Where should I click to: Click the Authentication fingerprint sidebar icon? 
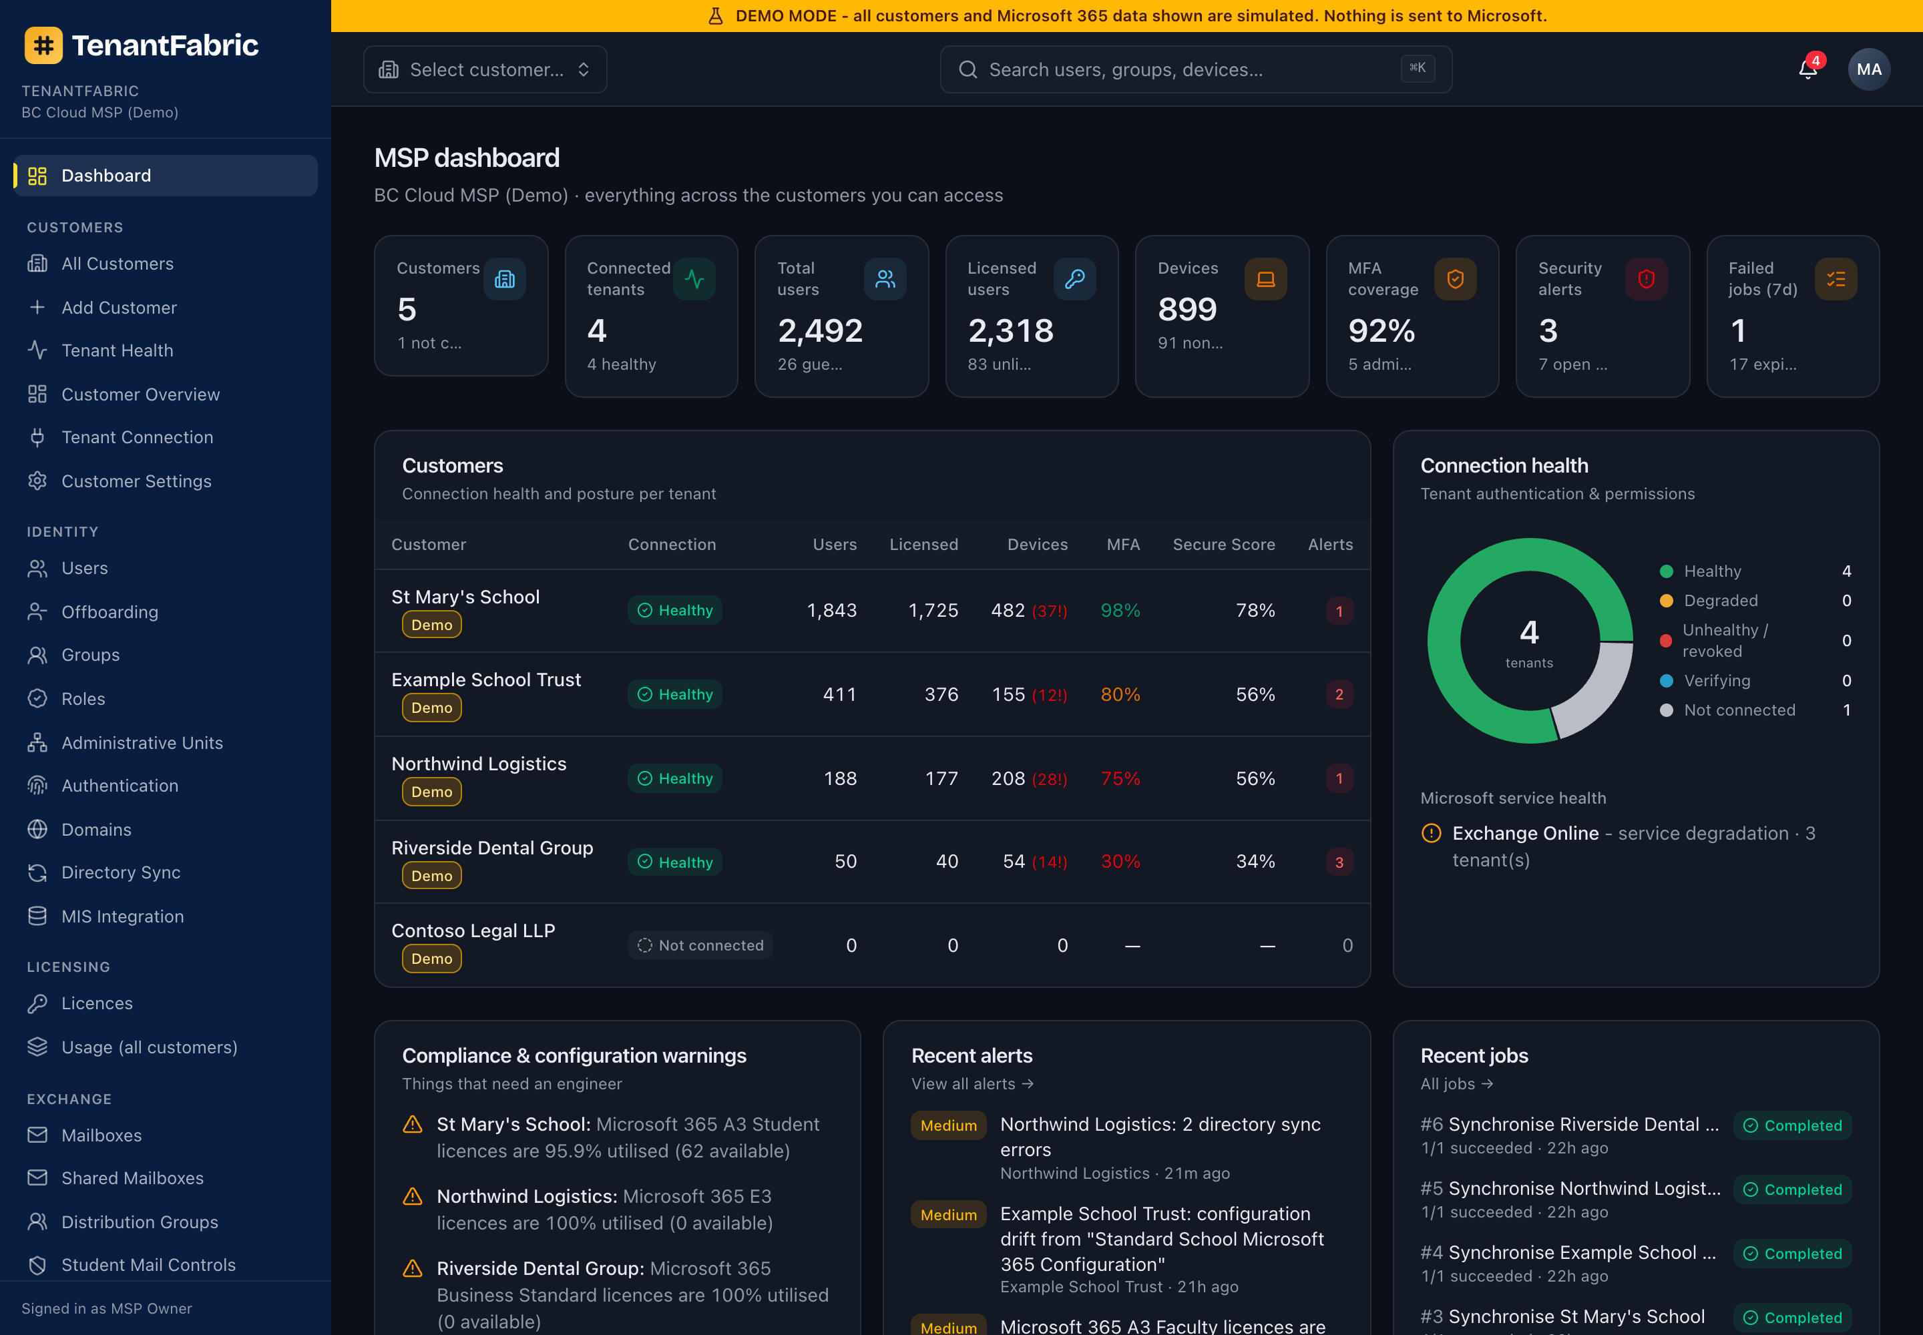[x=37, y=786]
